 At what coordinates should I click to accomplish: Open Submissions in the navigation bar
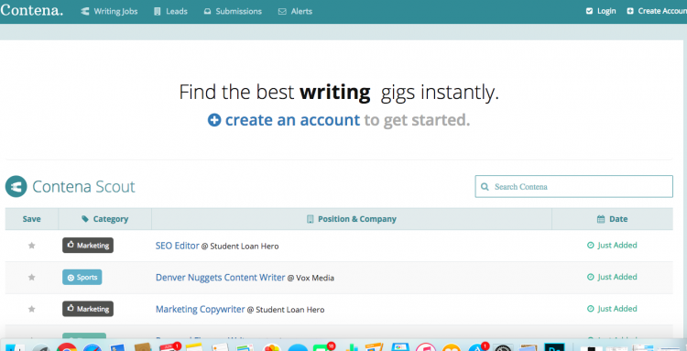pos(233,11)
